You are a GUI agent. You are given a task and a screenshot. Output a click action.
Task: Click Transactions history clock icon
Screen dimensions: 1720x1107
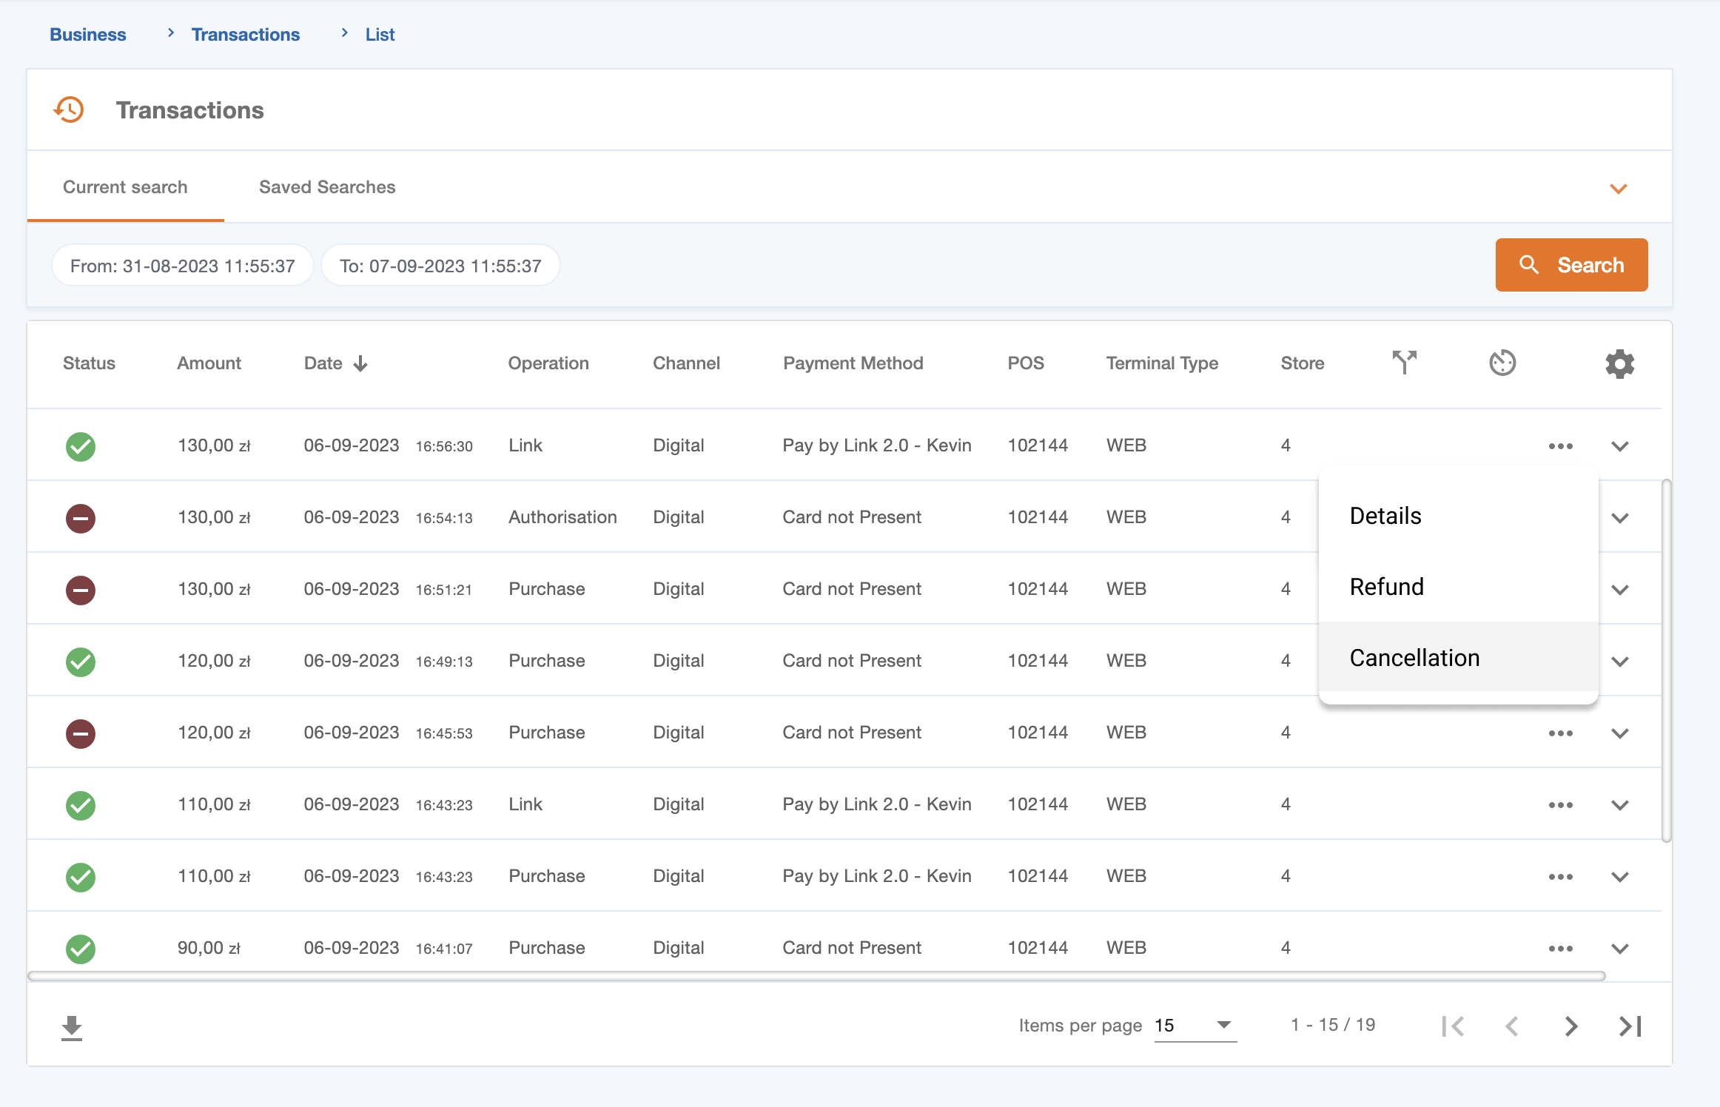coord(70,110)
